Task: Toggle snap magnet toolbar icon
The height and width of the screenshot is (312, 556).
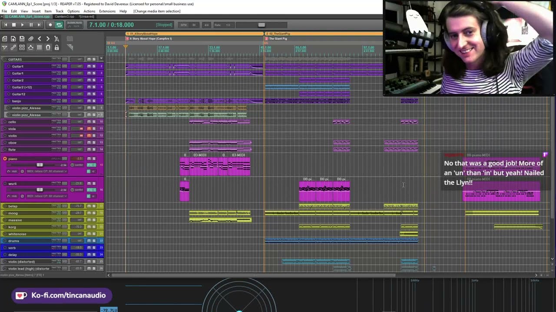Action: pyautogui.click(x=48, y=48)
